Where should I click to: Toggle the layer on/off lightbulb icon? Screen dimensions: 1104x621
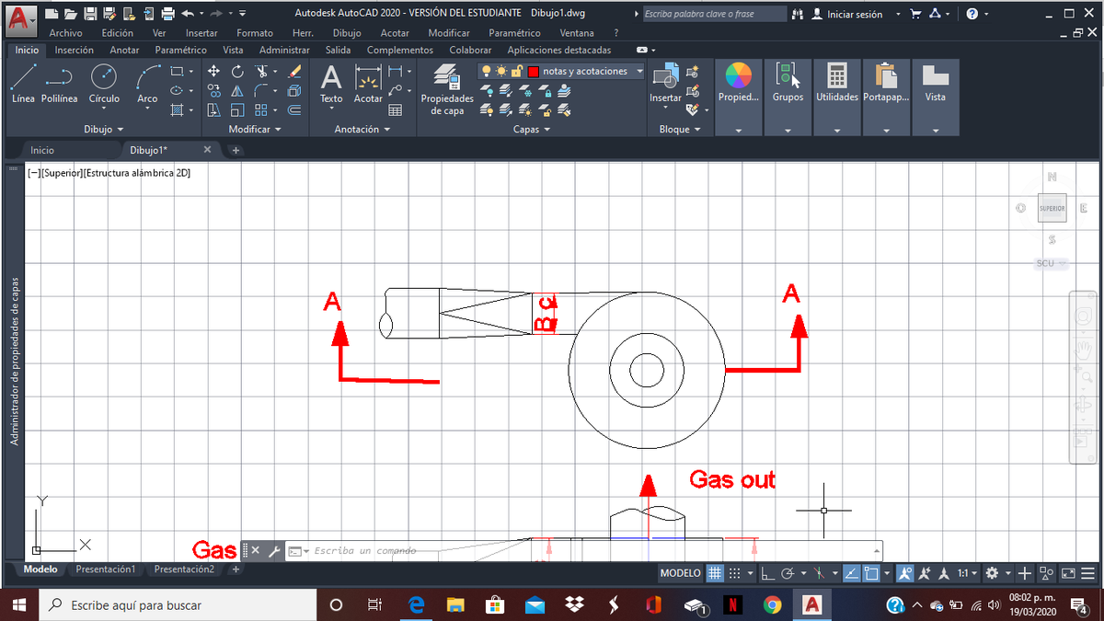(486, 71)
